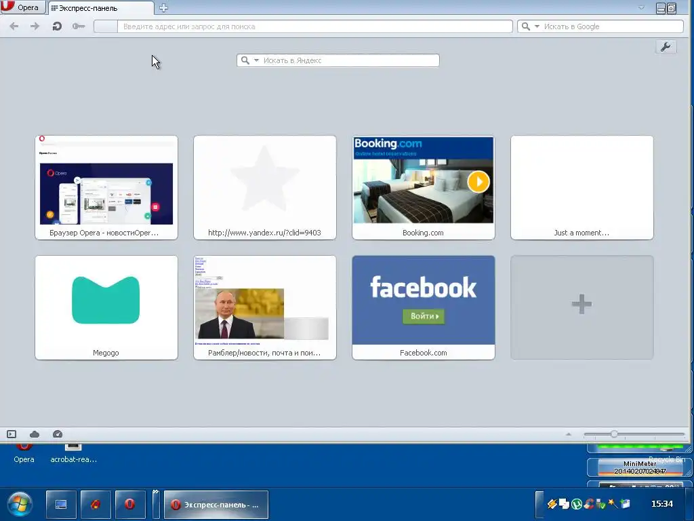This screenshot has height=521, width=694.
Task: Click the Windows Start button
Action: (x=20, y=504)
